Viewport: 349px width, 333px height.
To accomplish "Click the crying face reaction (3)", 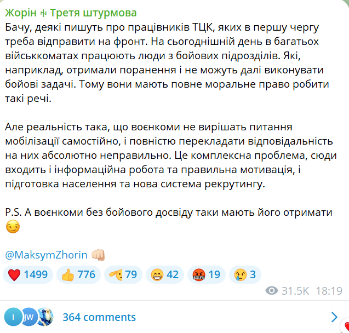I will point(245,274).
